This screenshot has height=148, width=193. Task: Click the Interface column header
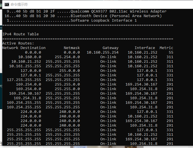point(145,48)
